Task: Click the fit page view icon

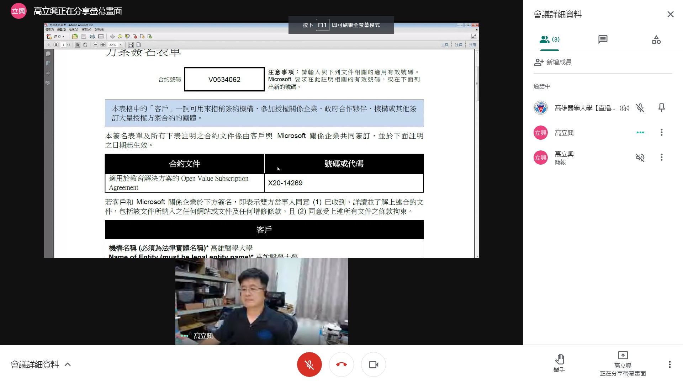Action: point(138,45)
